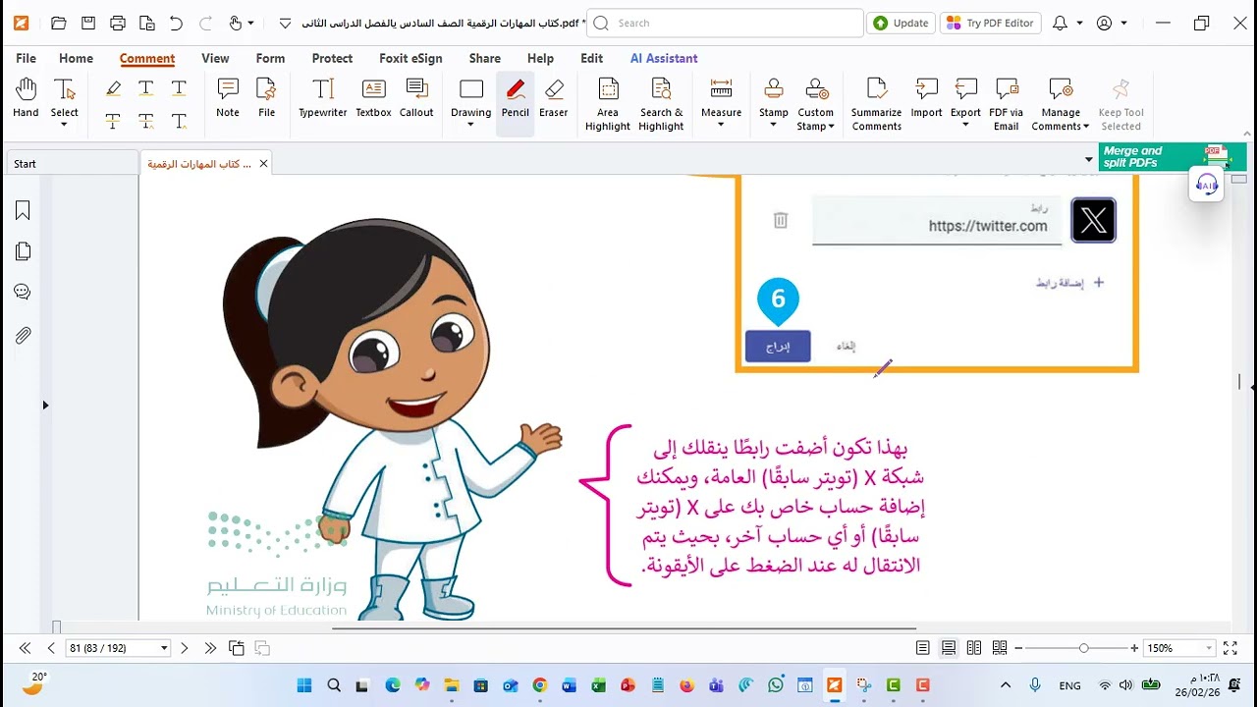Screen dimensions: 1257x707
Task: Enter full screen mode
Action: [1230, 648]
